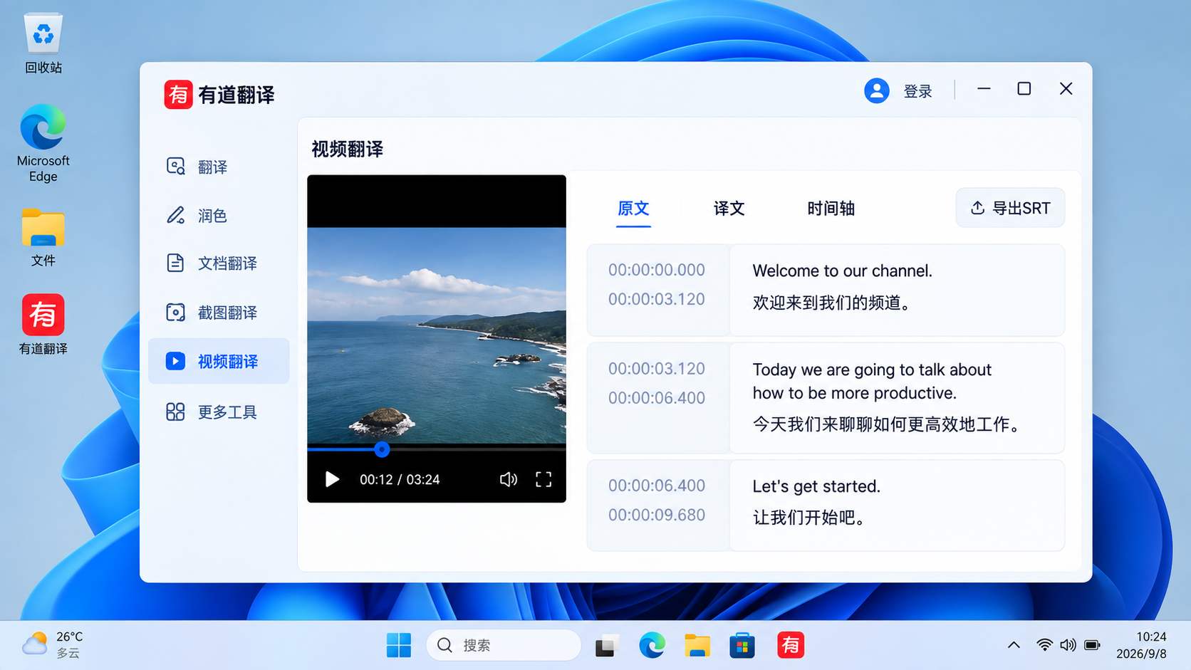Switch to the 原文 tab
Image resolution: width=1191 pixels, height=670 pixels.
[633, 209]
